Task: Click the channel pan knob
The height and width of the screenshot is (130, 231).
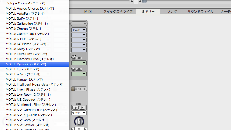Action: pyautogui.click(x=79, y=121)
